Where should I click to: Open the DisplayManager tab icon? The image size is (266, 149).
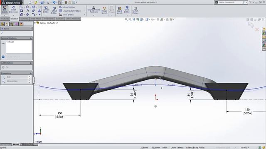(x=21, y=24)
